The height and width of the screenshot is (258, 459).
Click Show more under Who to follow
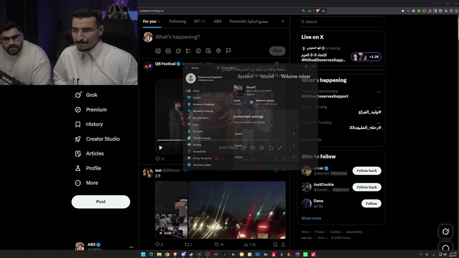click(x=311, y=218)
